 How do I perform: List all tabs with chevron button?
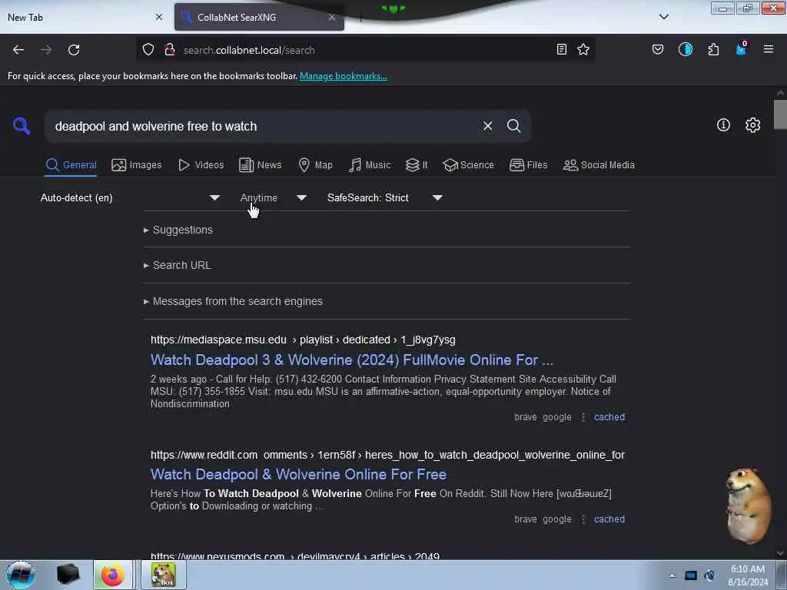click(663, 17)
